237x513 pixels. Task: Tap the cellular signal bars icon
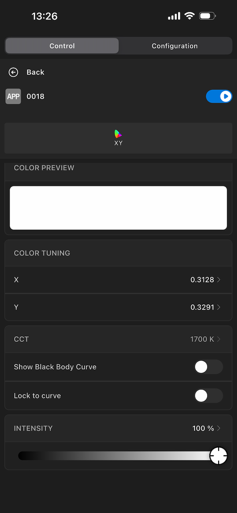click(174, 16)
